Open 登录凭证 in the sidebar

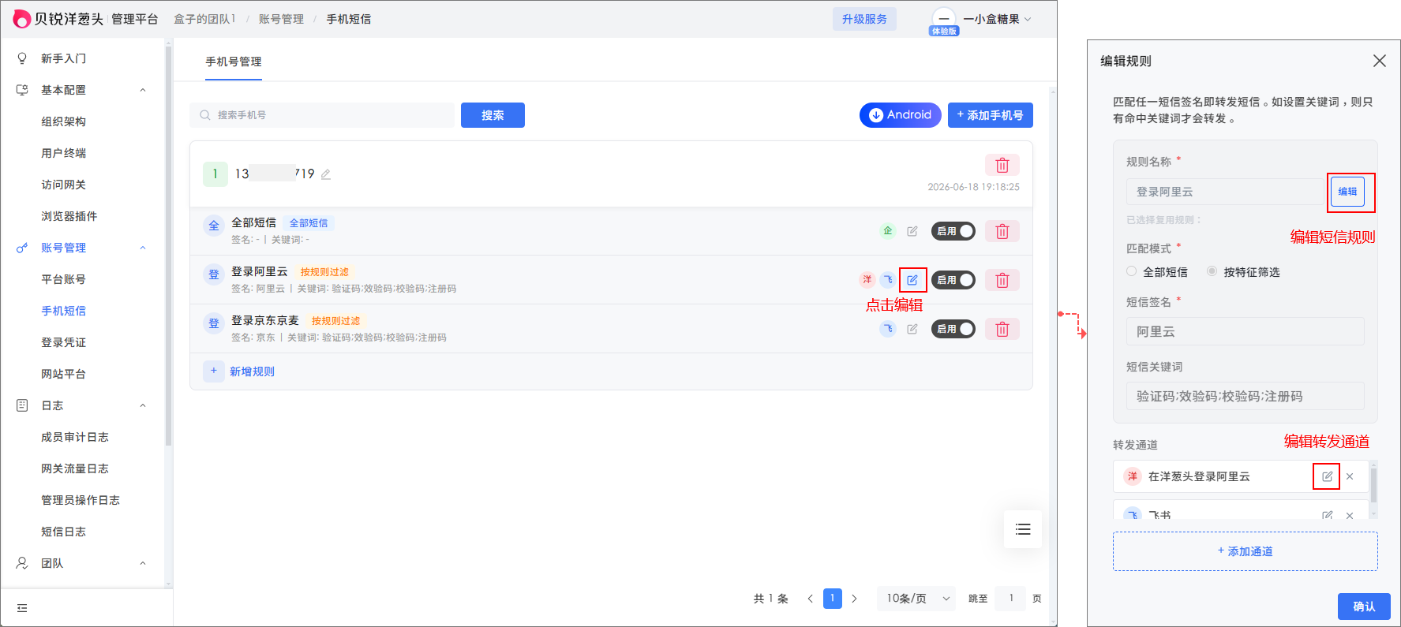point(64,342)
